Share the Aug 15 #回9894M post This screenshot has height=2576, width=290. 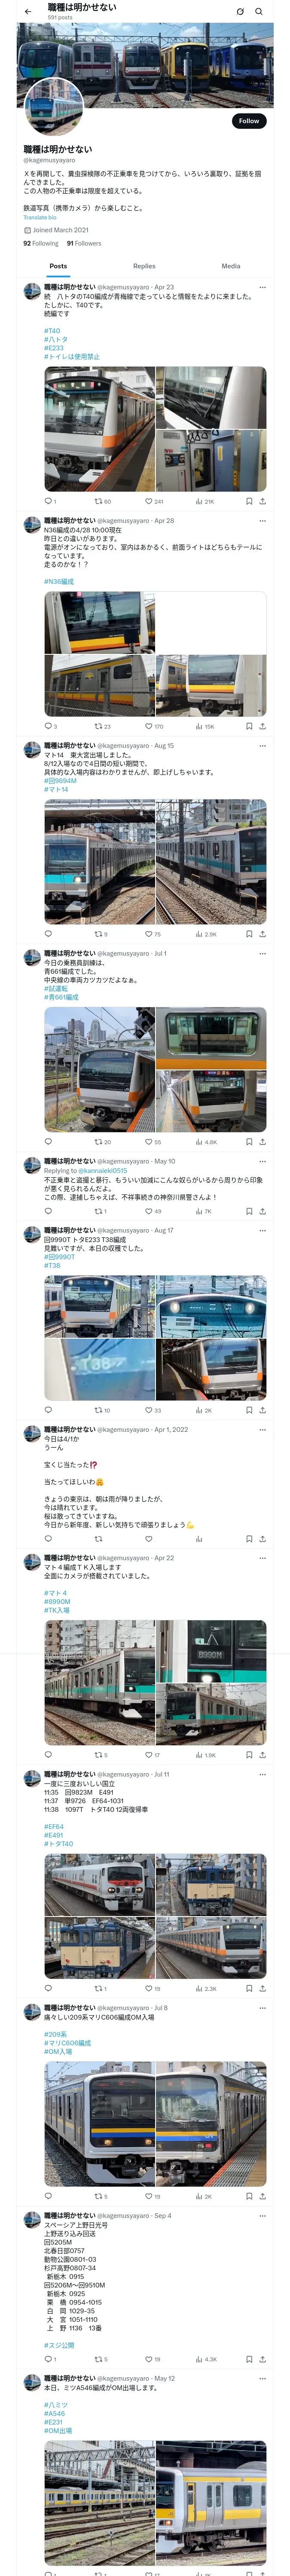(262, 934)
